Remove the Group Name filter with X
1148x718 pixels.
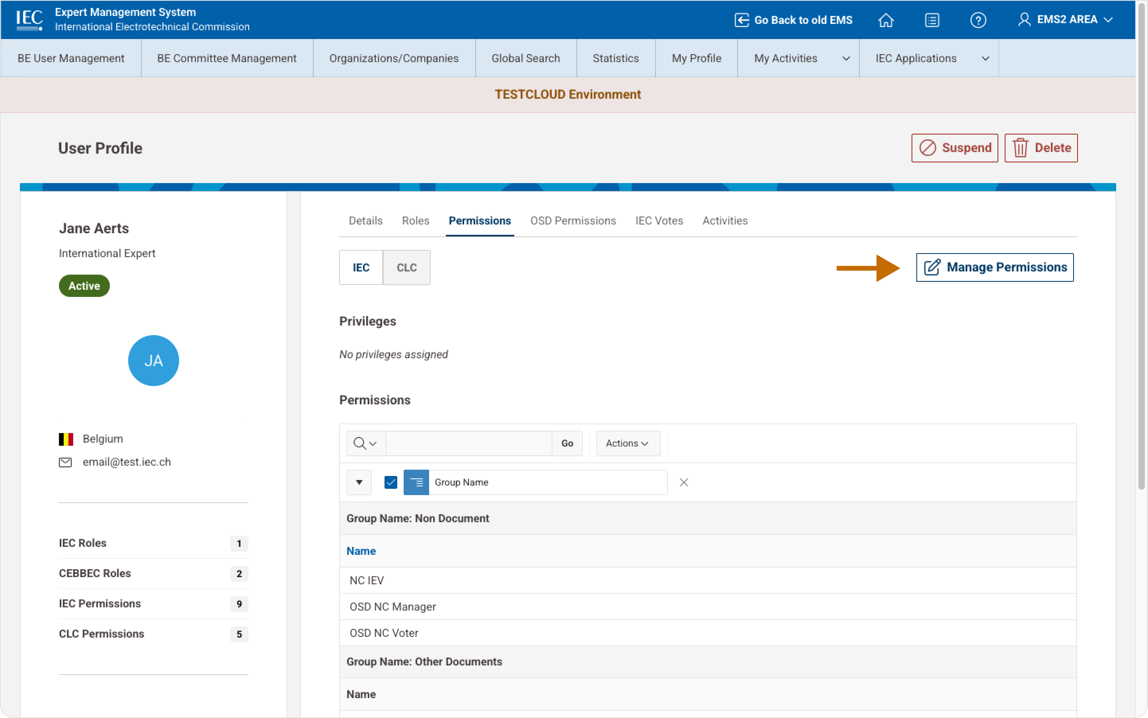[x=683, y=482]
